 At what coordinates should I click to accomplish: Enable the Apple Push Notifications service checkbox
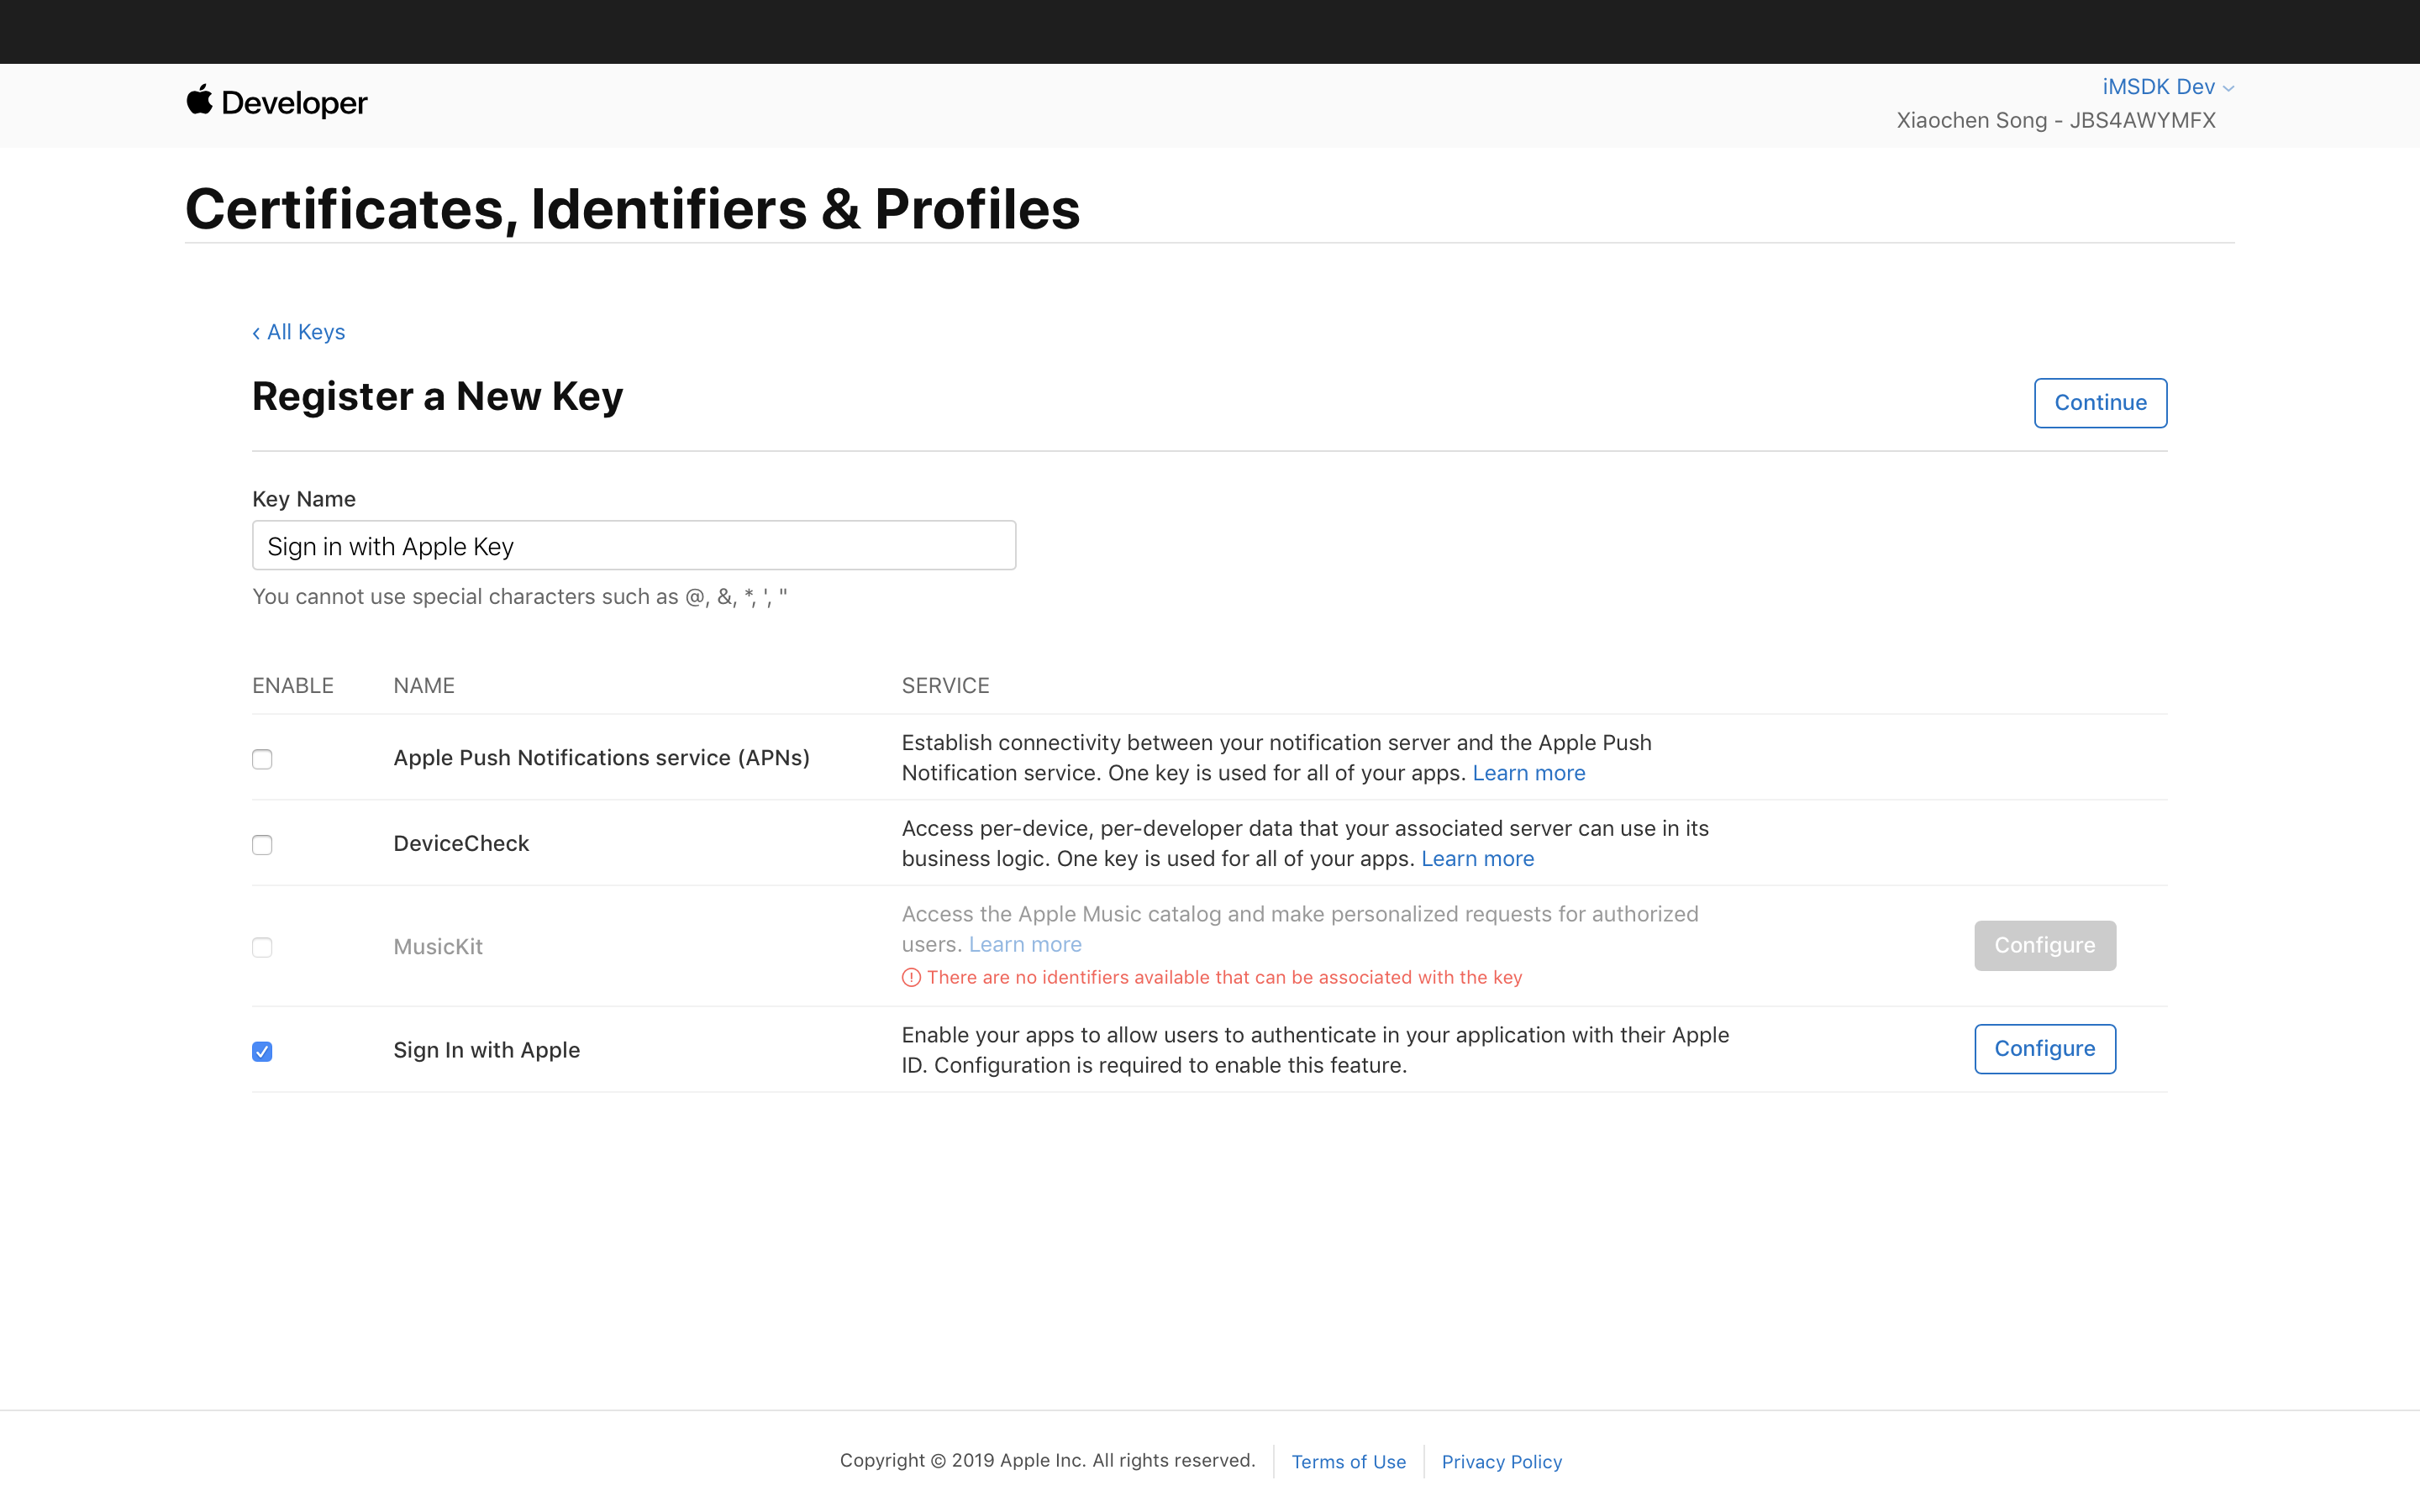click(x=262, y=759)
